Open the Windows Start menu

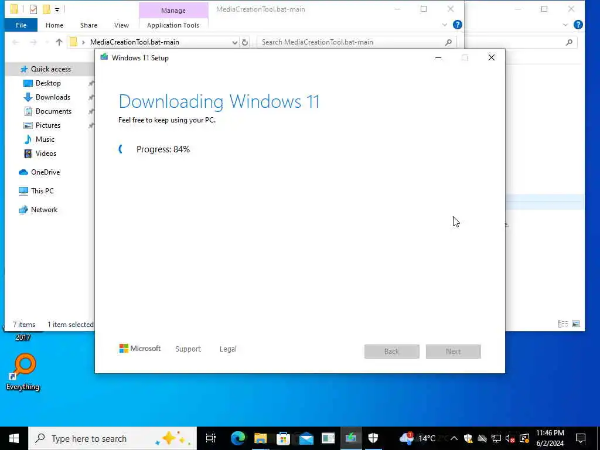[x=14, y=438]
